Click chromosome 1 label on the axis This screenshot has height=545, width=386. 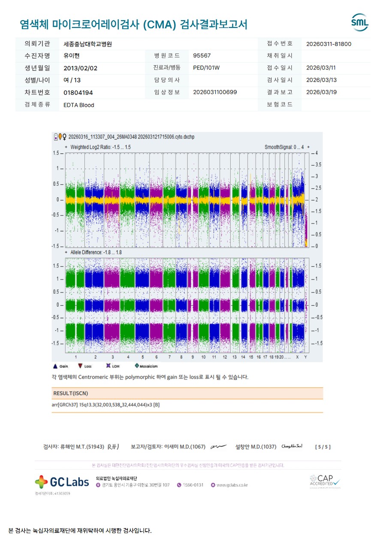[75, 357]
